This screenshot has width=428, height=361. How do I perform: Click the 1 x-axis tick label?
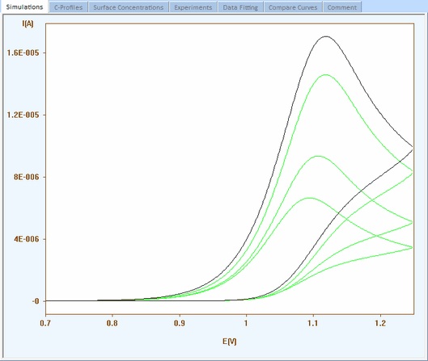[x=246, y=323]
